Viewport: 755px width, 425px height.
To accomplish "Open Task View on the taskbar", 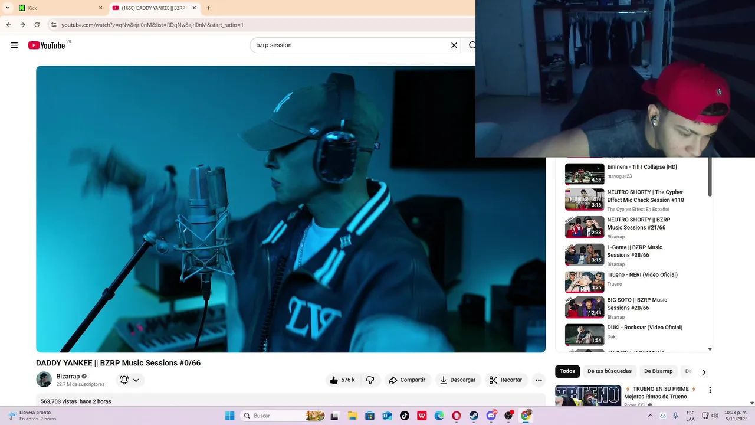I will 334,416.
